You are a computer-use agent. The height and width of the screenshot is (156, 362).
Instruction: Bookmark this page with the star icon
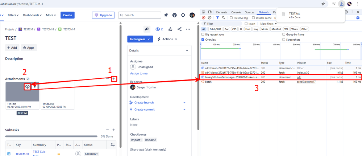pyautogui.click(x=323, y=4)
